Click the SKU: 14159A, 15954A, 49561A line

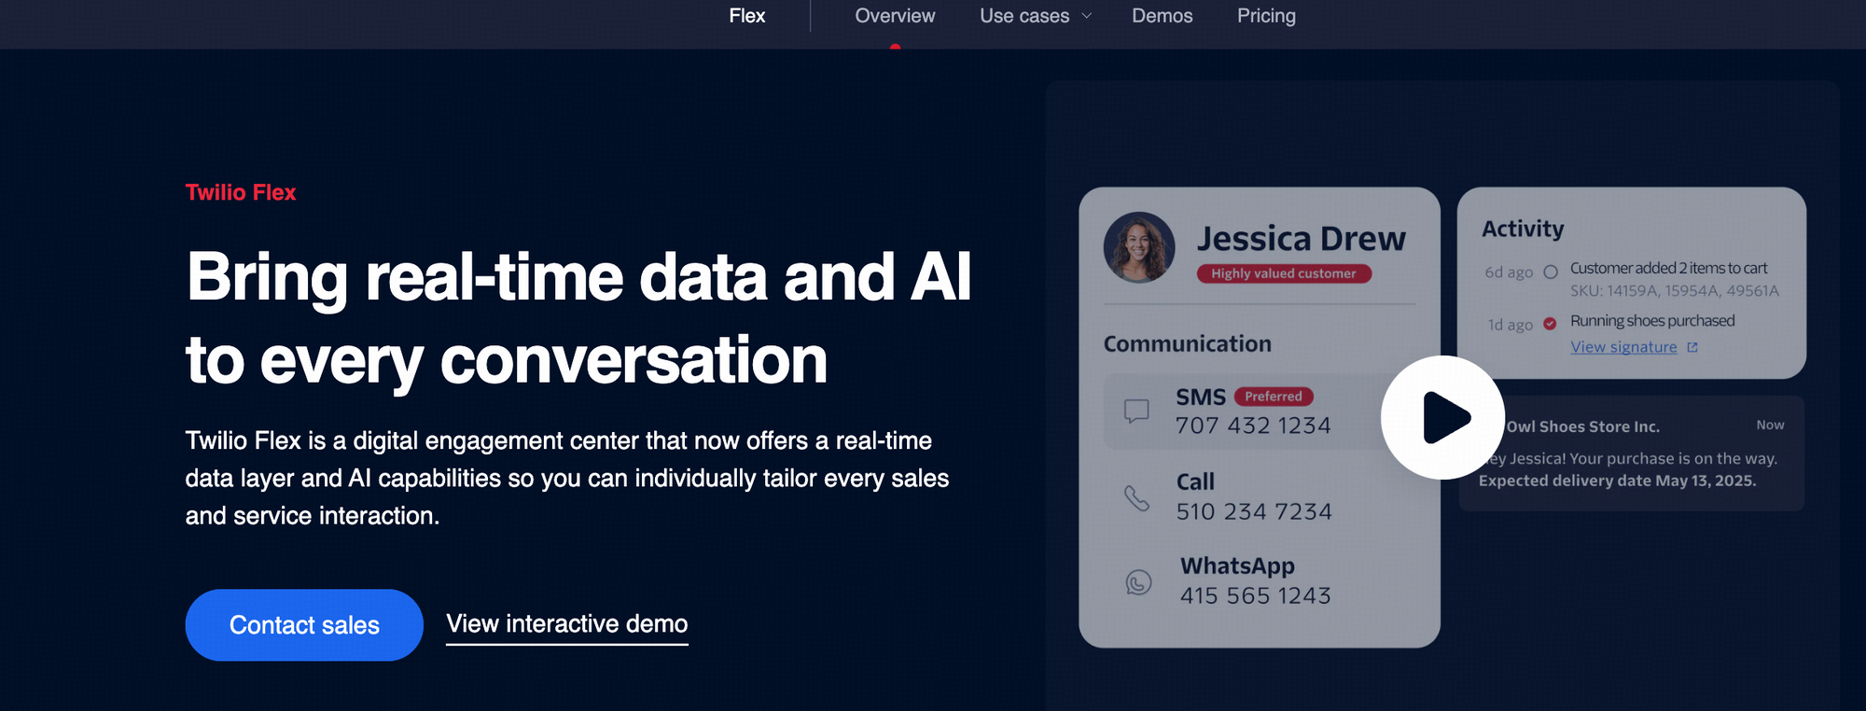(1675, 291)
